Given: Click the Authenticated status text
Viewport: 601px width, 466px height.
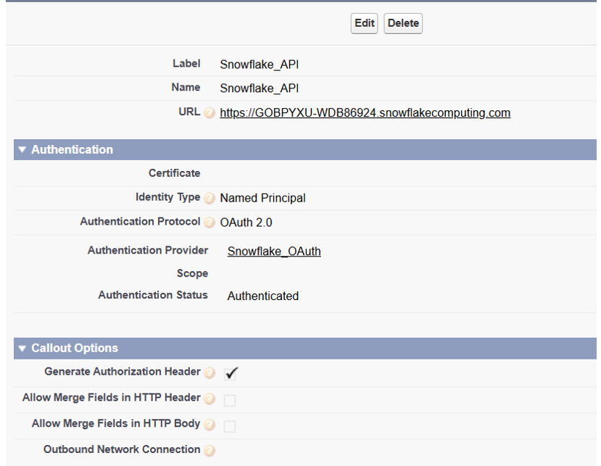Looking at the screenshot, I should coord(262,296).
